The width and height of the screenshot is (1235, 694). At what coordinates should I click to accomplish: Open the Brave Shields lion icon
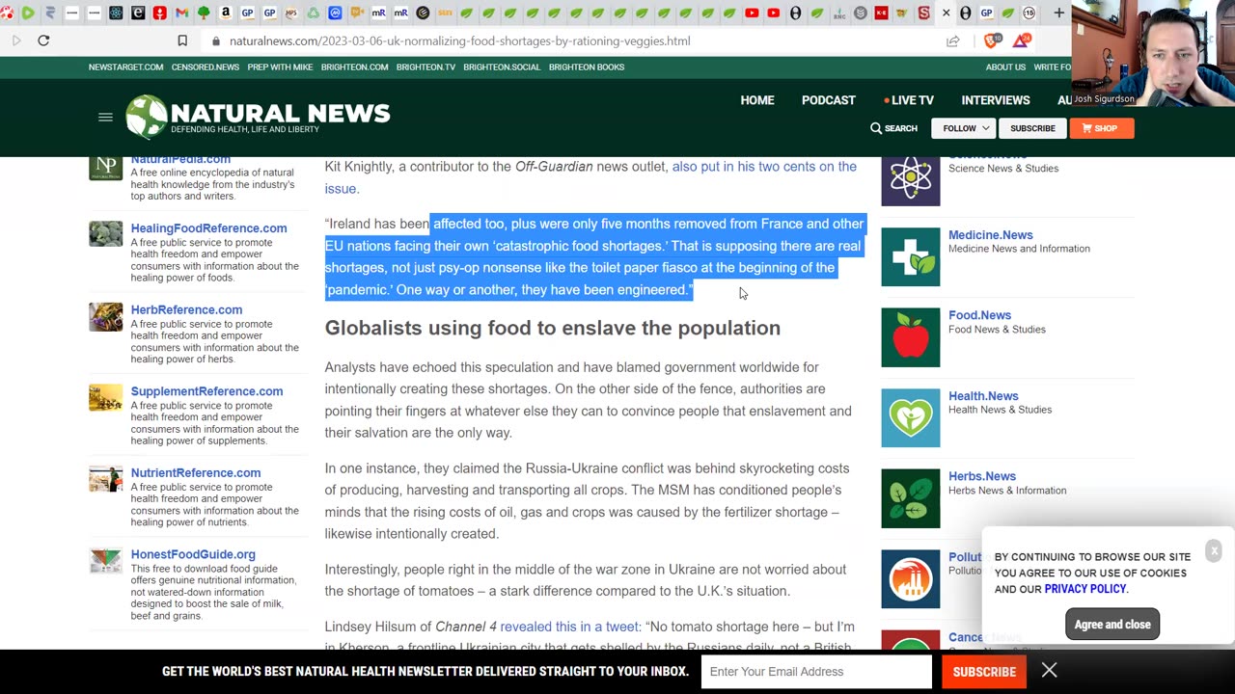pos(992,40)
